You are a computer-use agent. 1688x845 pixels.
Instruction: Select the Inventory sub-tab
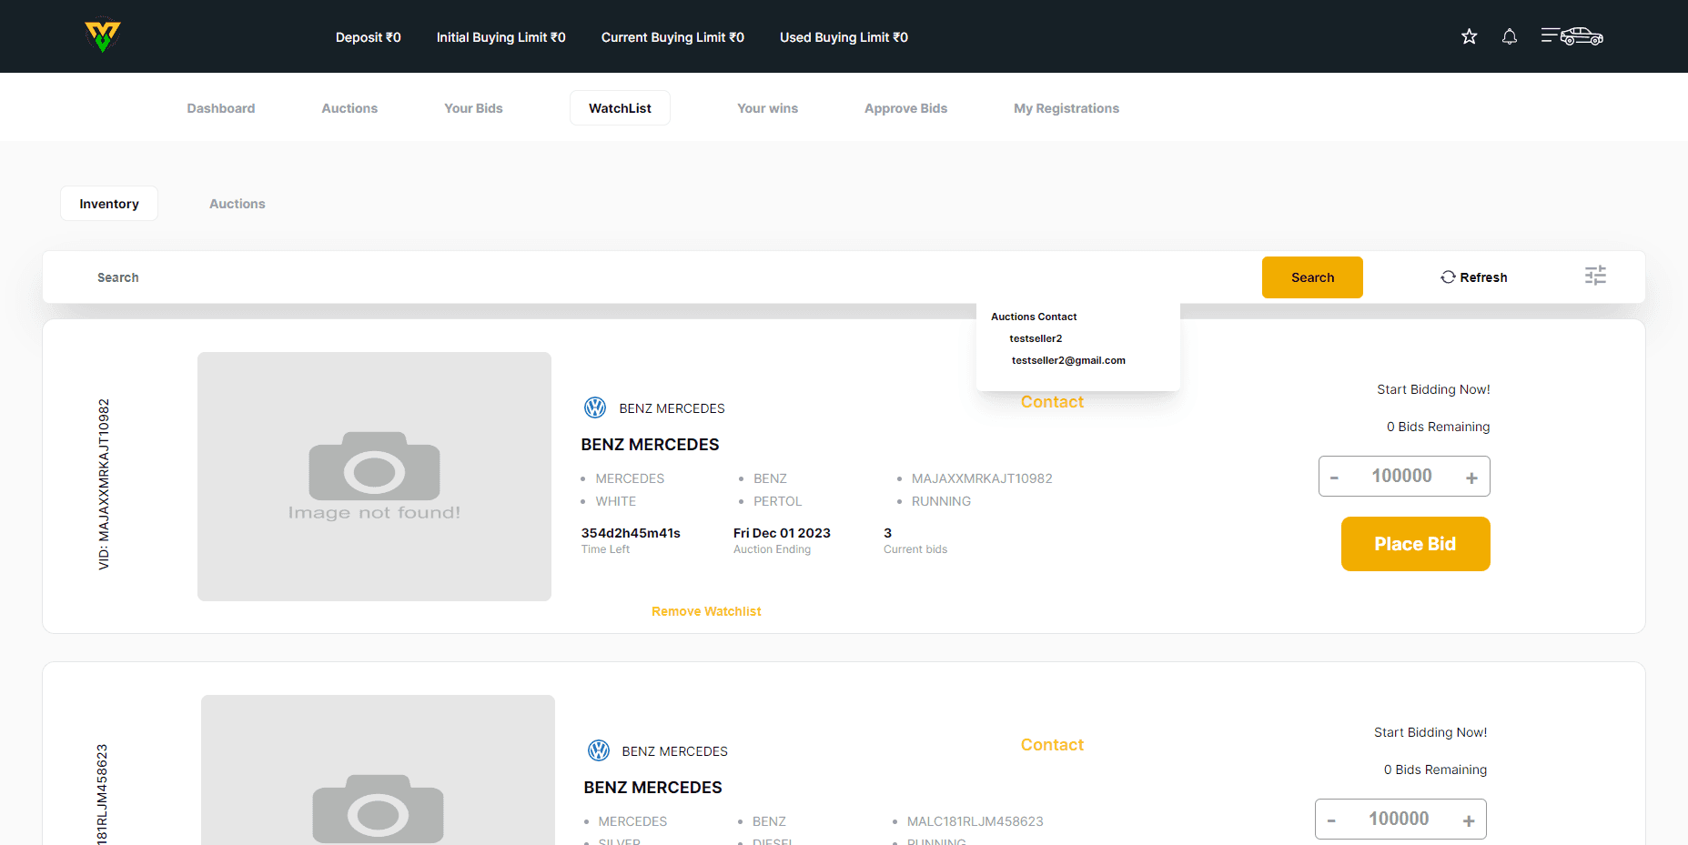[x=109, y=204]
